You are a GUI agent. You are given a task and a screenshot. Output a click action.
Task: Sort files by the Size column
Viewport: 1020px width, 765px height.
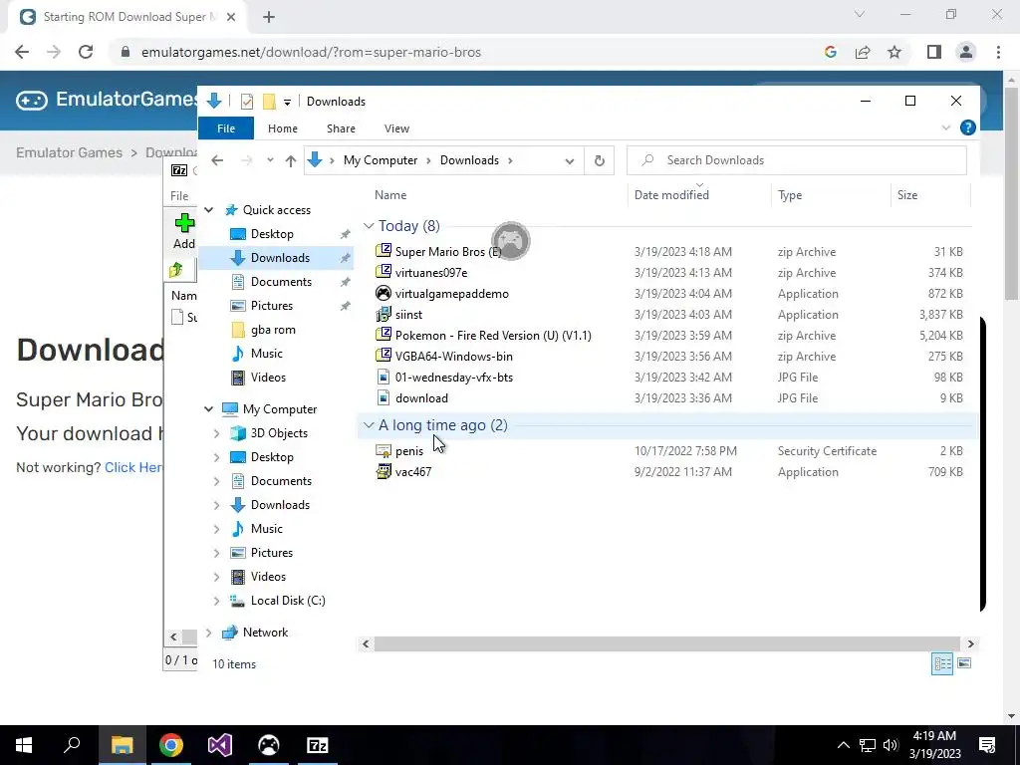click(907, 195)
